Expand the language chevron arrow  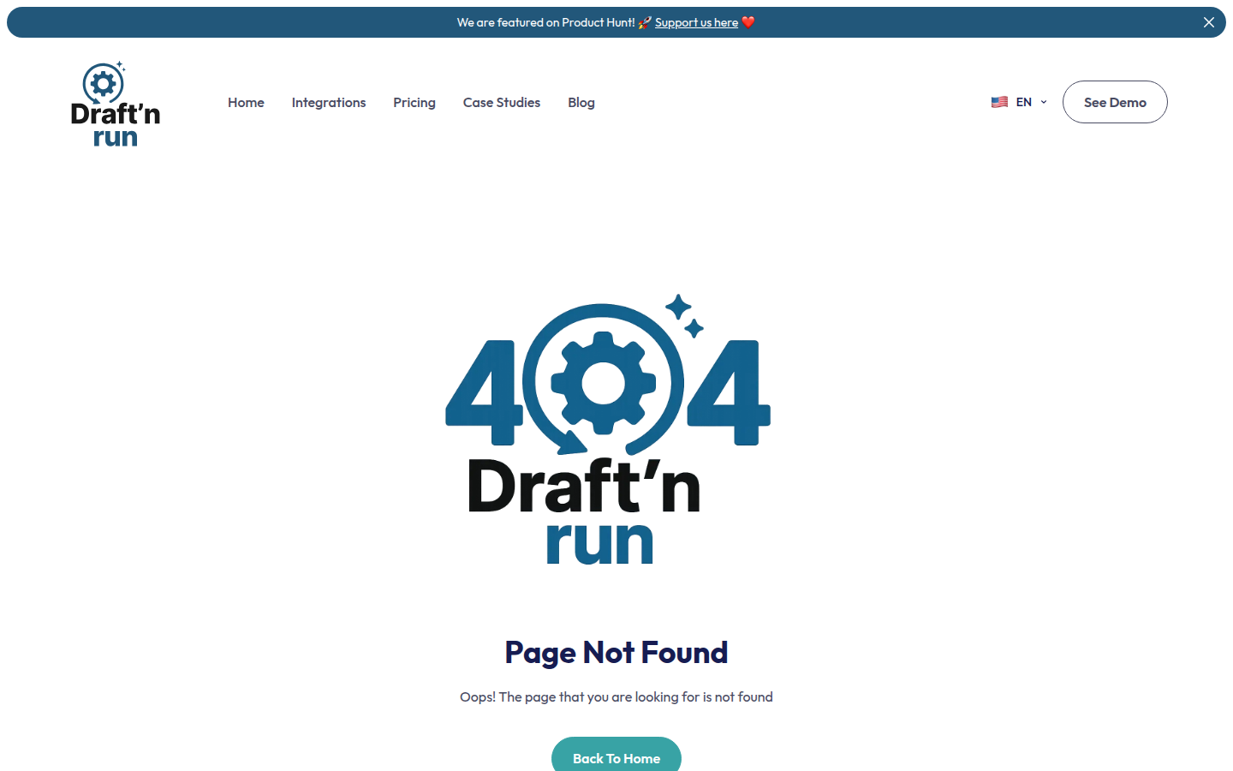coord(1044,102)
